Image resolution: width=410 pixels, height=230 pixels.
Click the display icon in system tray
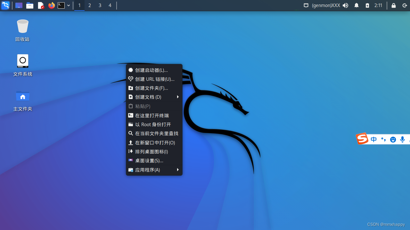[x=306, y=5]
